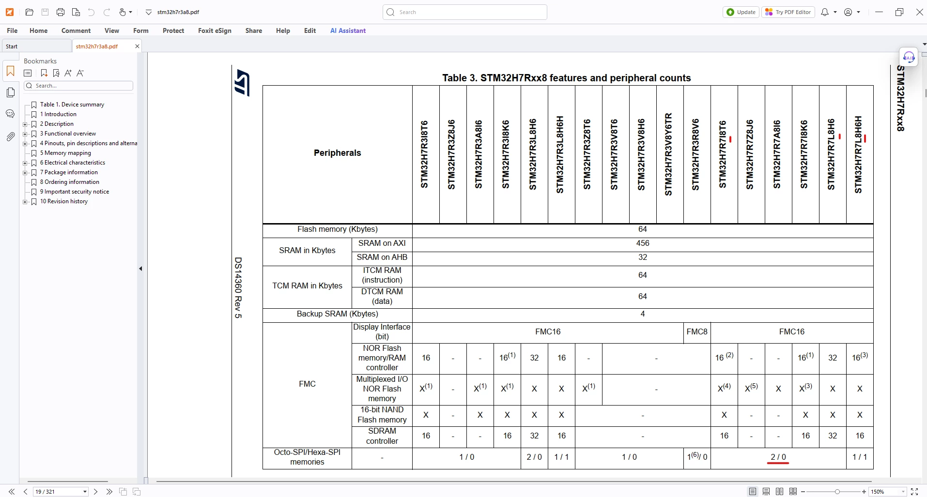Select two-page facing view mode
The width and height of the screenshot is (927, 497).
(779, 492)
